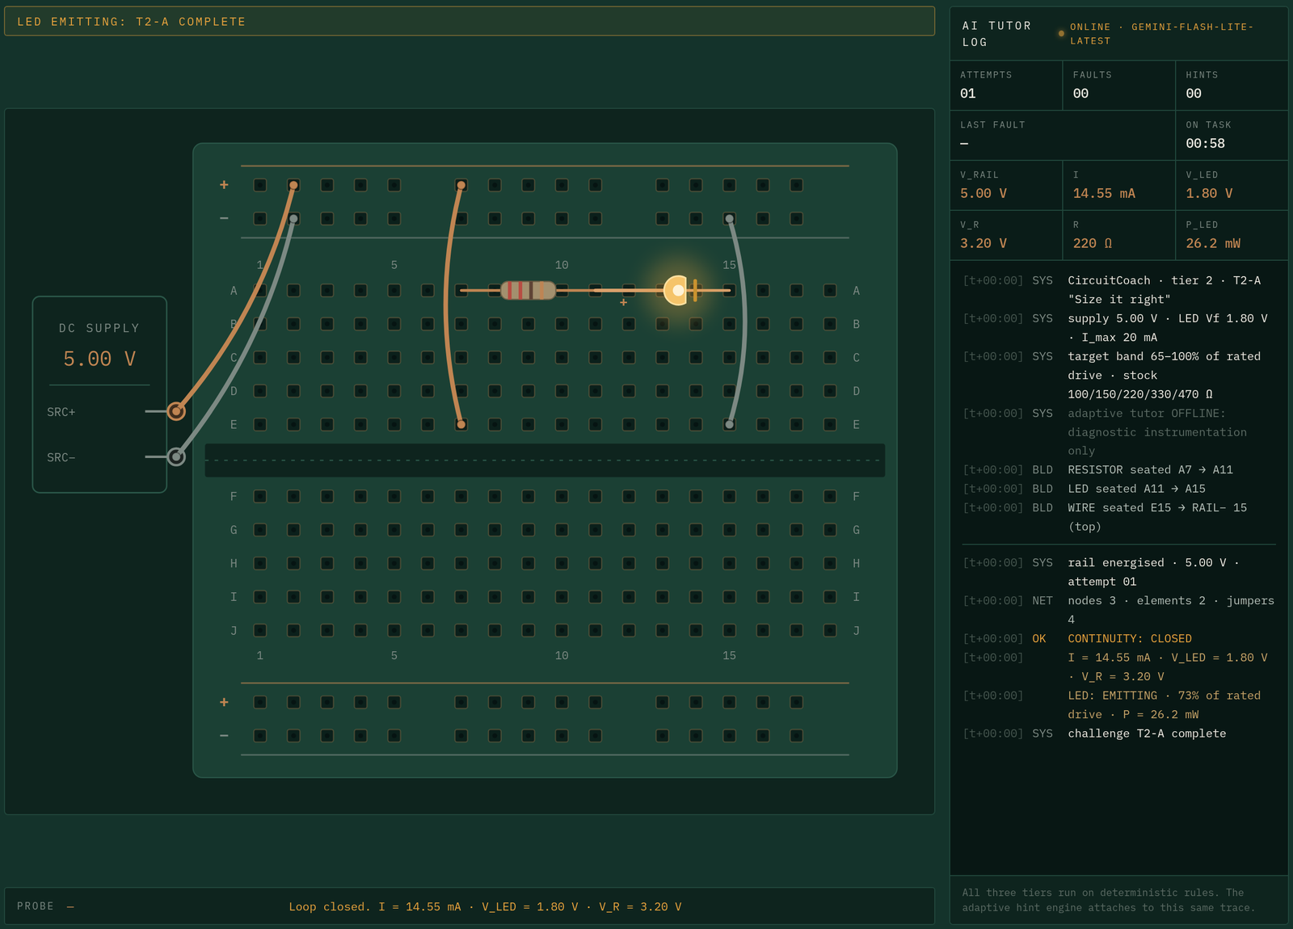Screen dimensions: 1293x929
Task: Click the V_R 3.20 V readout
Action: pos(1005,235)
